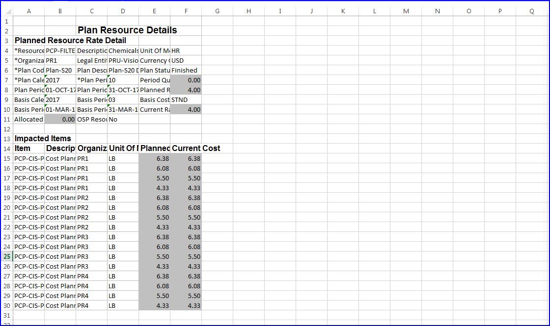This screenshot has height=326, width=550.
Task: Select the 'Plan-S20' plan code cell
Action: click(x=60, y=70)
